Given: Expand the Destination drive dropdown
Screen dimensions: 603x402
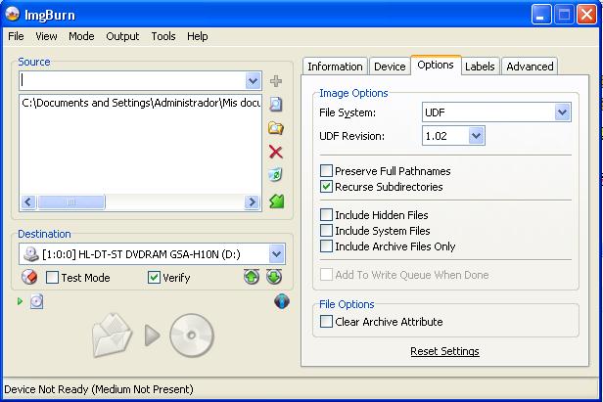Looking at the screenshot, I should pyautogui.click(x=276, y=254).
